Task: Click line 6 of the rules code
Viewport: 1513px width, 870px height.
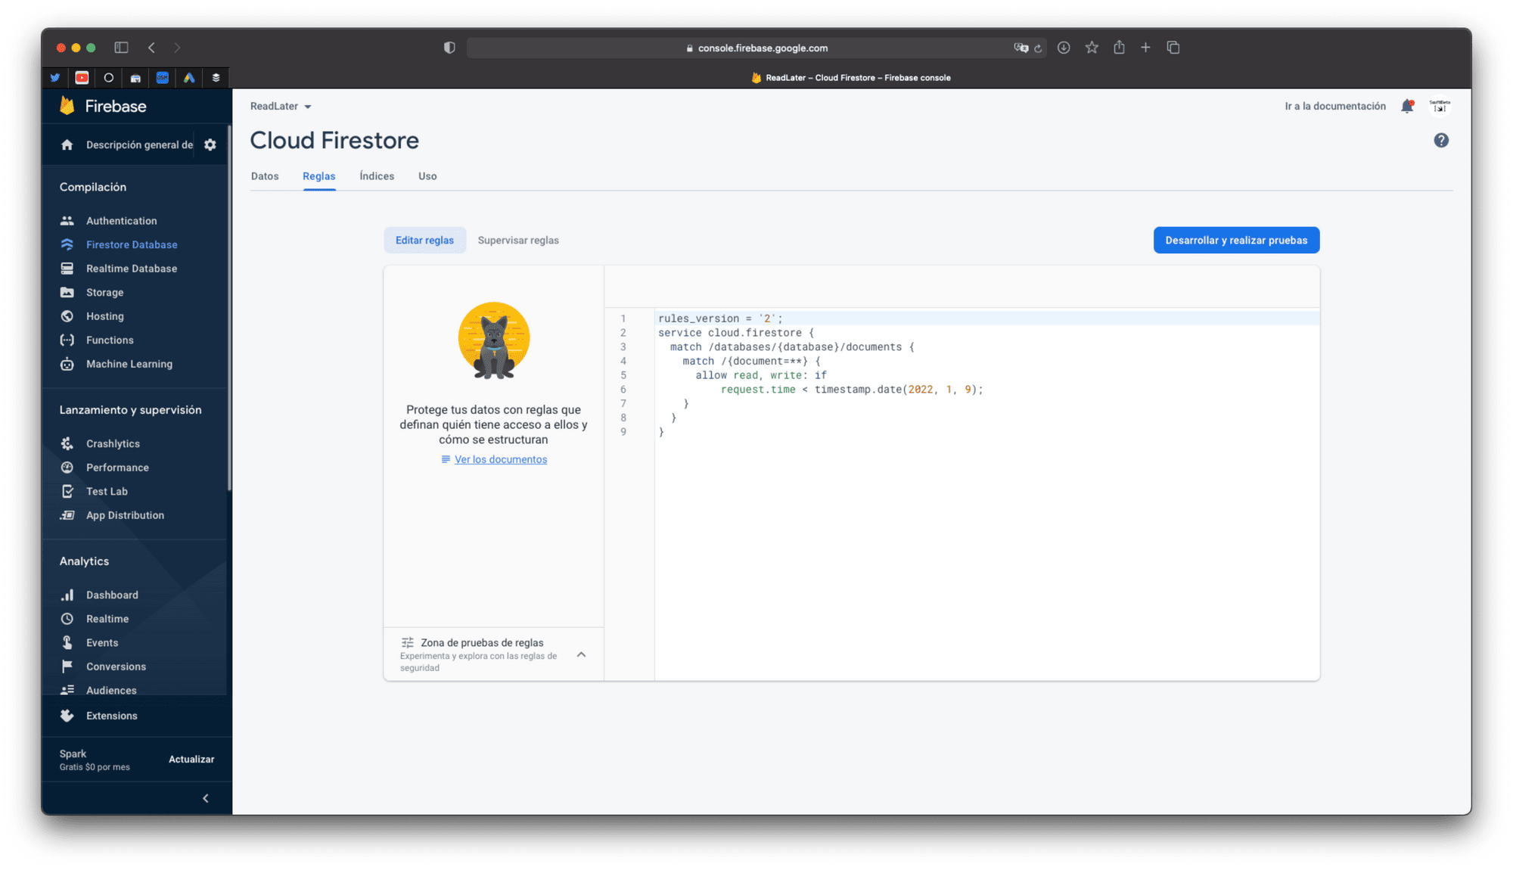Action: pyautogui.click(x=852, y=390)
